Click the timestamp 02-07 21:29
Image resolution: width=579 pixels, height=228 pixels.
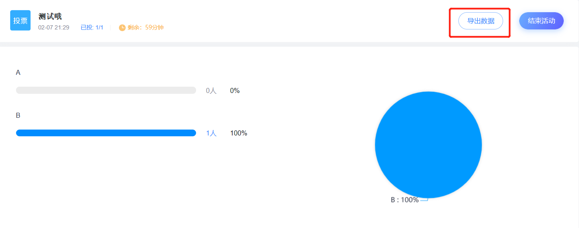[54, 28]
